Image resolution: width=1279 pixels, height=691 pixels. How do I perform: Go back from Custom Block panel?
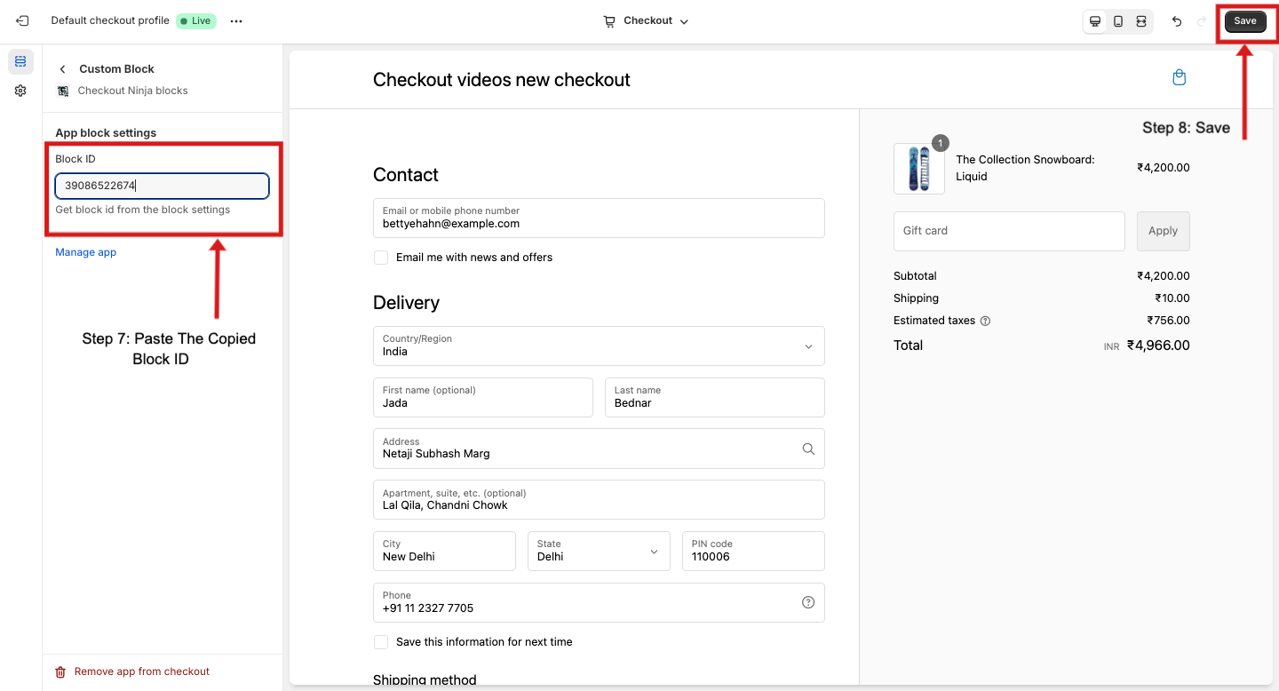click(62, 69)
